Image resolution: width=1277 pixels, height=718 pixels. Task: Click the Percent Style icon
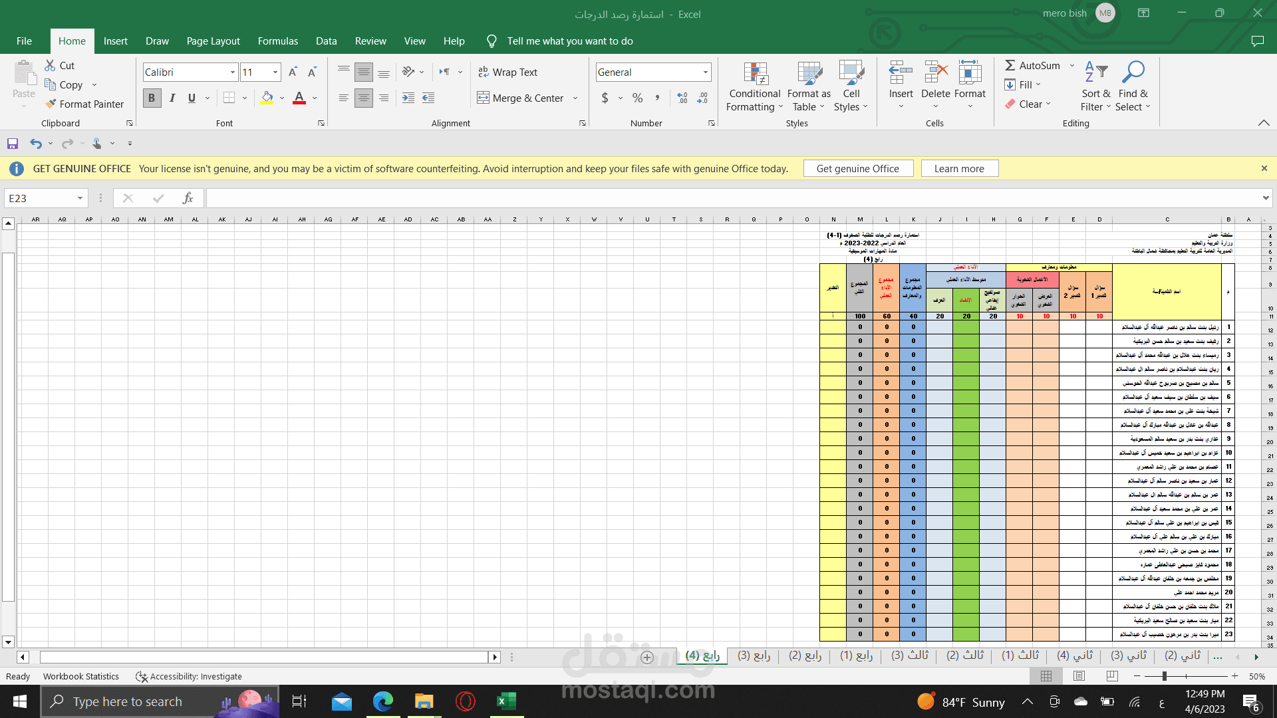637,98
